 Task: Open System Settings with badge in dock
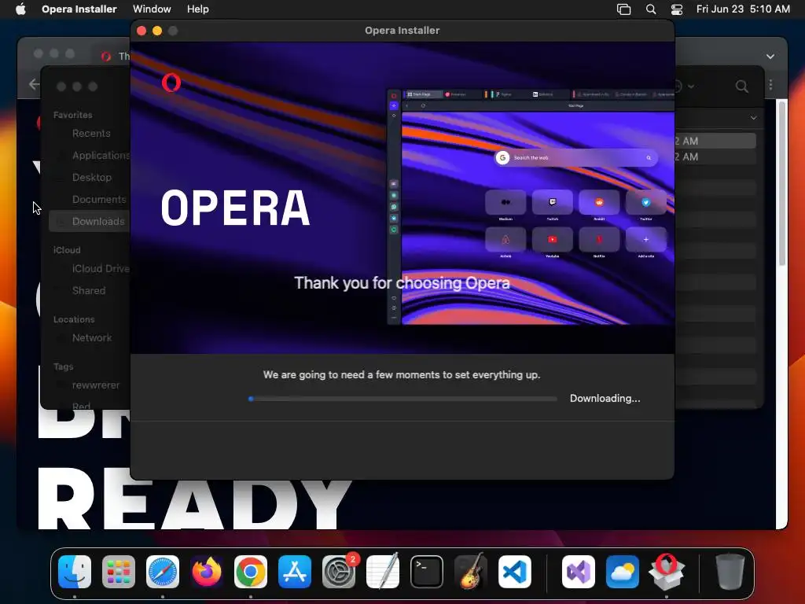pyautogui.click(x=339, y=572)
